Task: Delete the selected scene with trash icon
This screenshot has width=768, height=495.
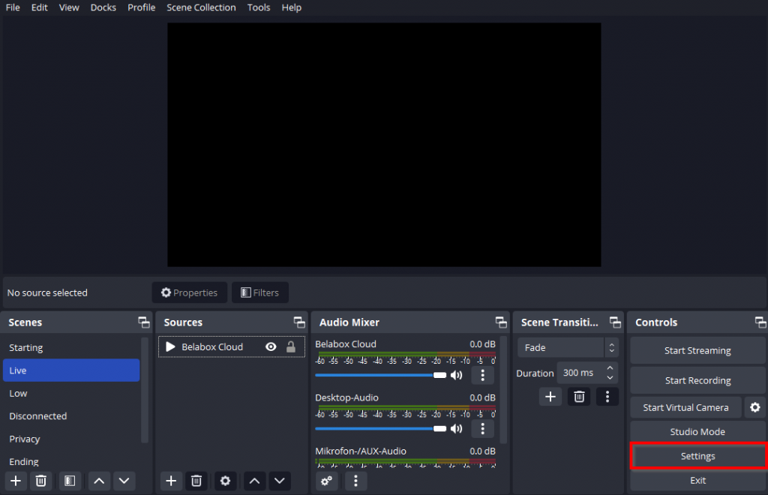Action: (41, 481)
